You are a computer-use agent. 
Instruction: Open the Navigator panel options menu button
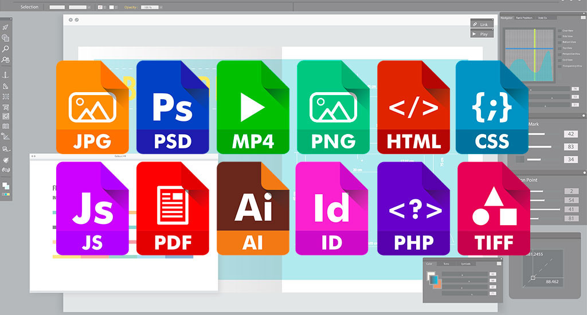[x=583, y=17]
